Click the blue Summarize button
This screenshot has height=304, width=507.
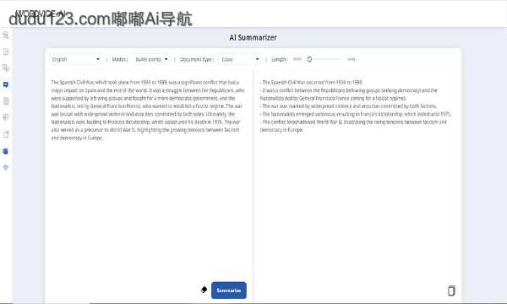[x=229, y=290]
